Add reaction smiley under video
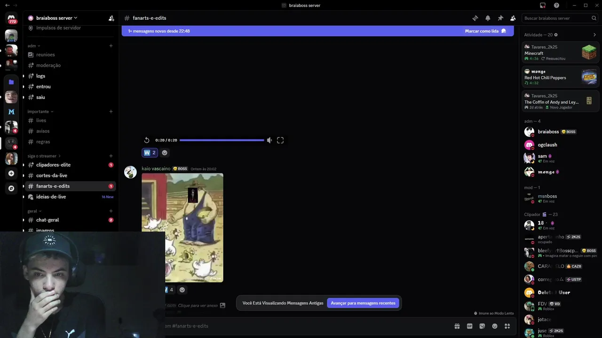The height and width of the screenshot is (338, 602). click(x=165, y=153)
